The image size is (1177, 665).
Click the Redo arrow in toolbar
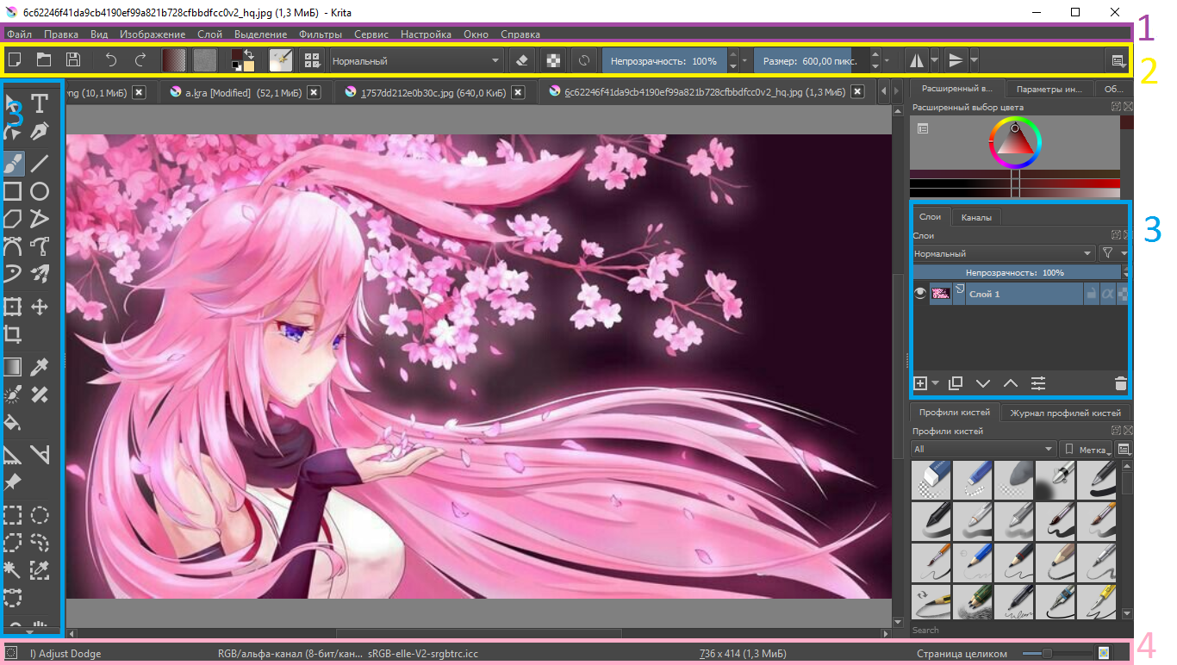140,60
